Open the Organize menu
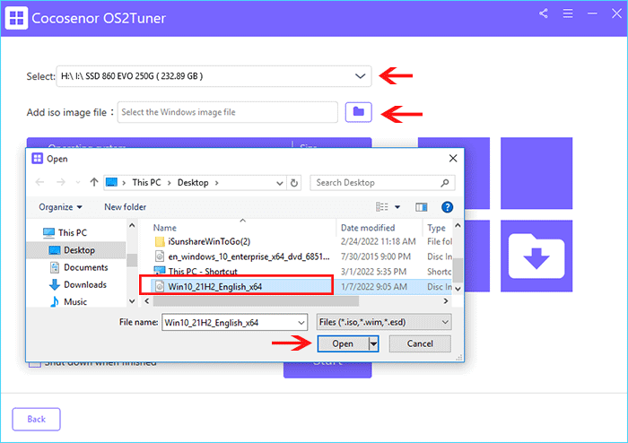 [x=60, y=207]
